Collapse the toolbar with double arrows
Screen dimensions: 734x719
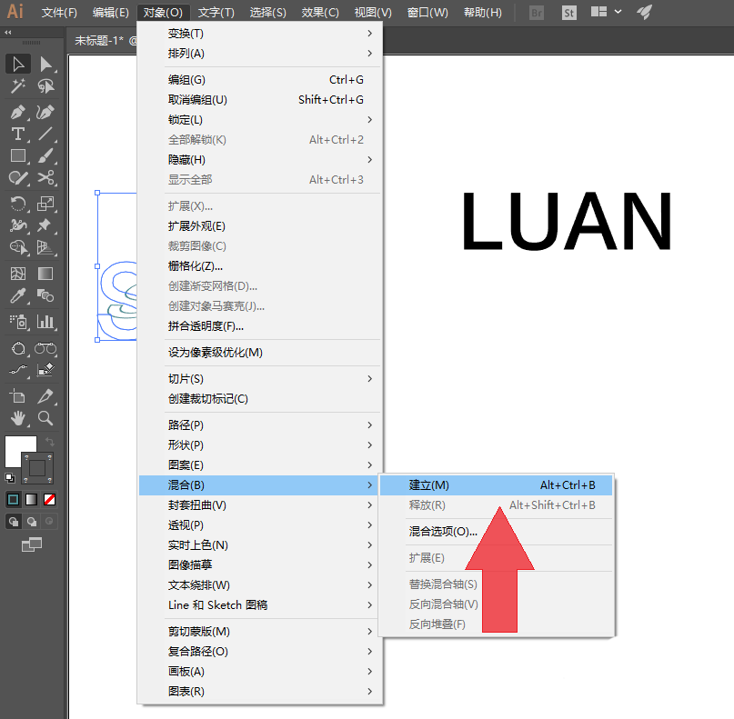pos(8,33)
